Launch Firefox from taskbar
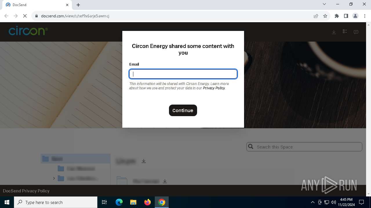 (148, 202)
